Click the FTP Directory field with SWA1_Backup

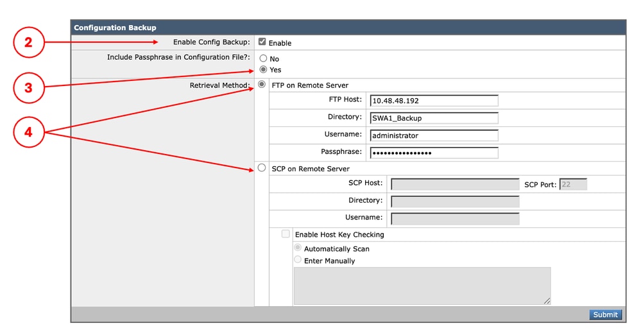[434, 118]
